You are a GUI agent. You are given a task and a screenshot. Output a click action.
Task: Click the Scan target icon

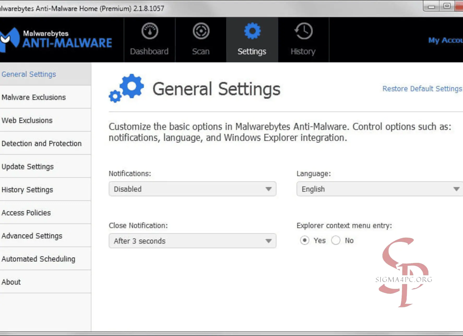click(x=201, y=31)
